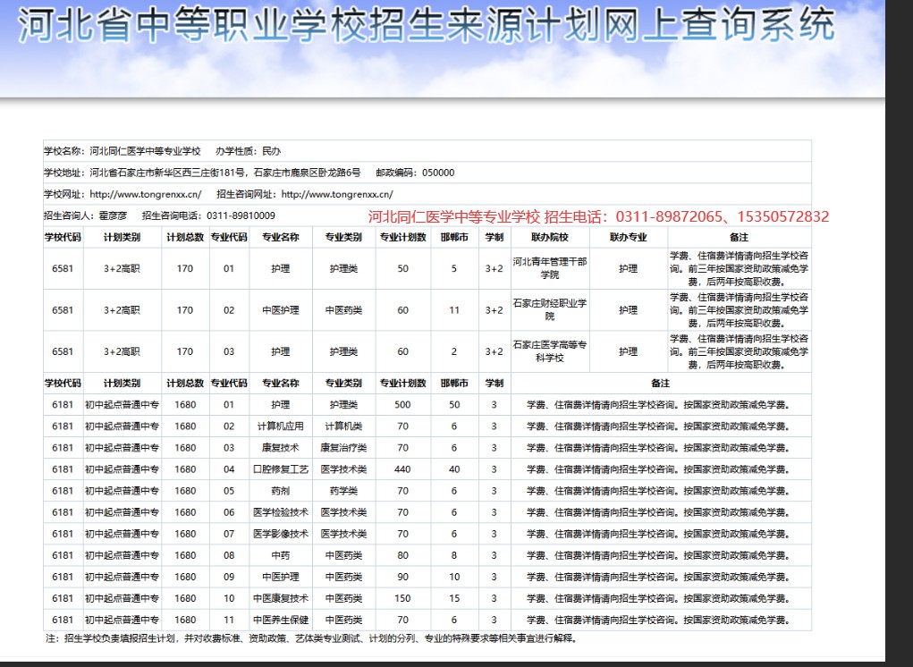Click 邯郸市 value 40 in 口腔修复工艺 row
Viewport: 913px width, 667px height.
(x=454, y=469)
